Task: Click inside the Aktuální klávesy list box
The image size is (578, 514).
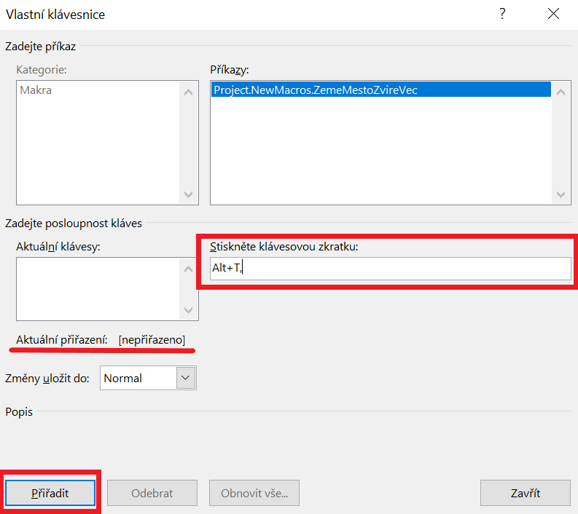Action: tap(98, 289)
